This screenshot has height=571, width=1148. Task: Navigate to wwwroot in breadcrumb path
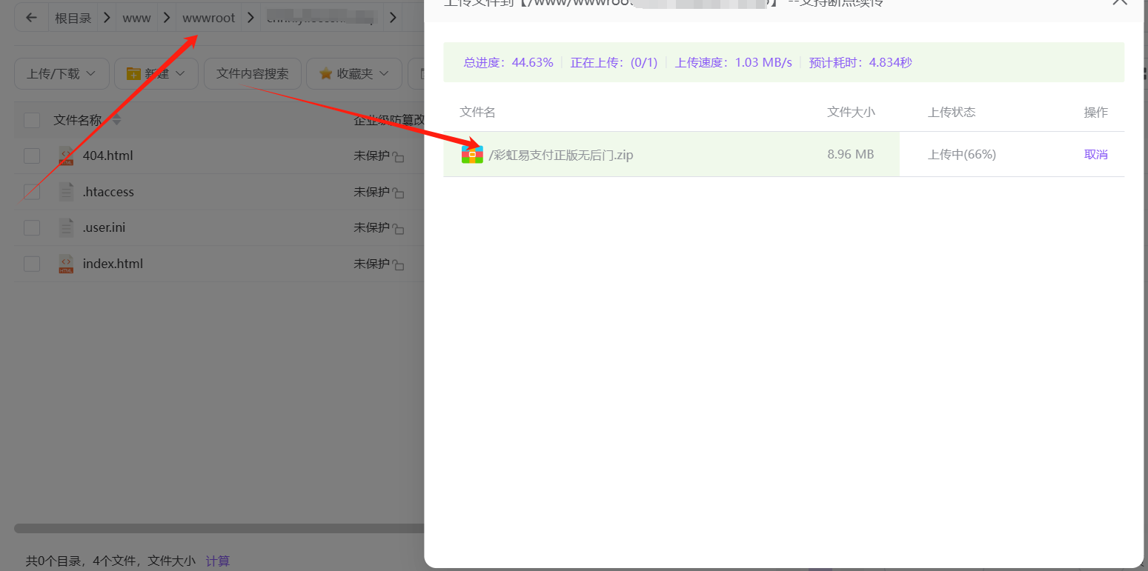tap(208, 18)
